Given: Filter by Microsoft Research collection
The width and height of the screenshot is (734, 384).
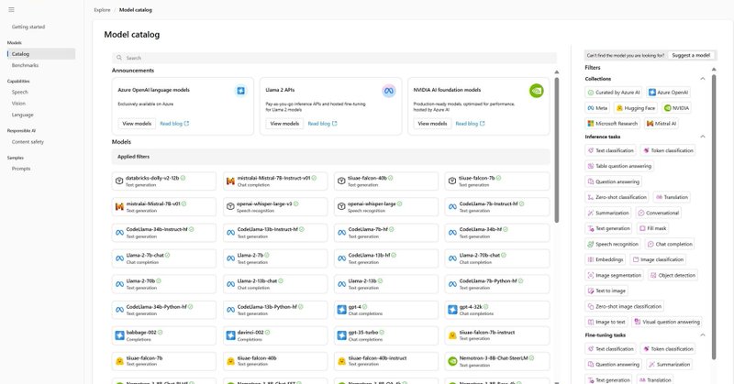Looking at the screenshot, I should click(x=613, y=124).
